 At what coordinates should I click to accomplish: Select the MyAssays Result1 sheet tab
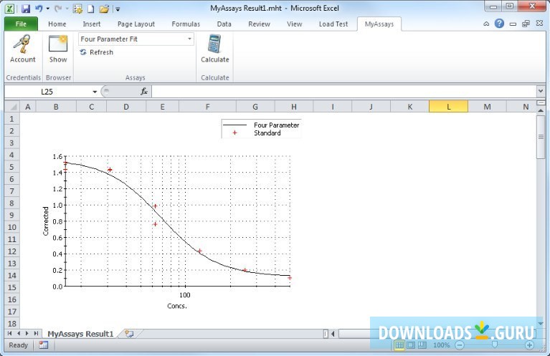pyautogui.click(x=81, y=334)
